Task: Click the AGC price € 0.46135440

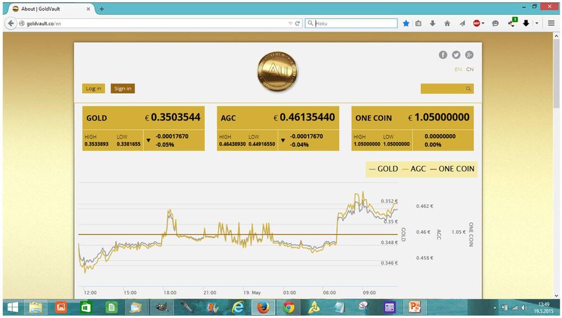Action: point(304,117)
